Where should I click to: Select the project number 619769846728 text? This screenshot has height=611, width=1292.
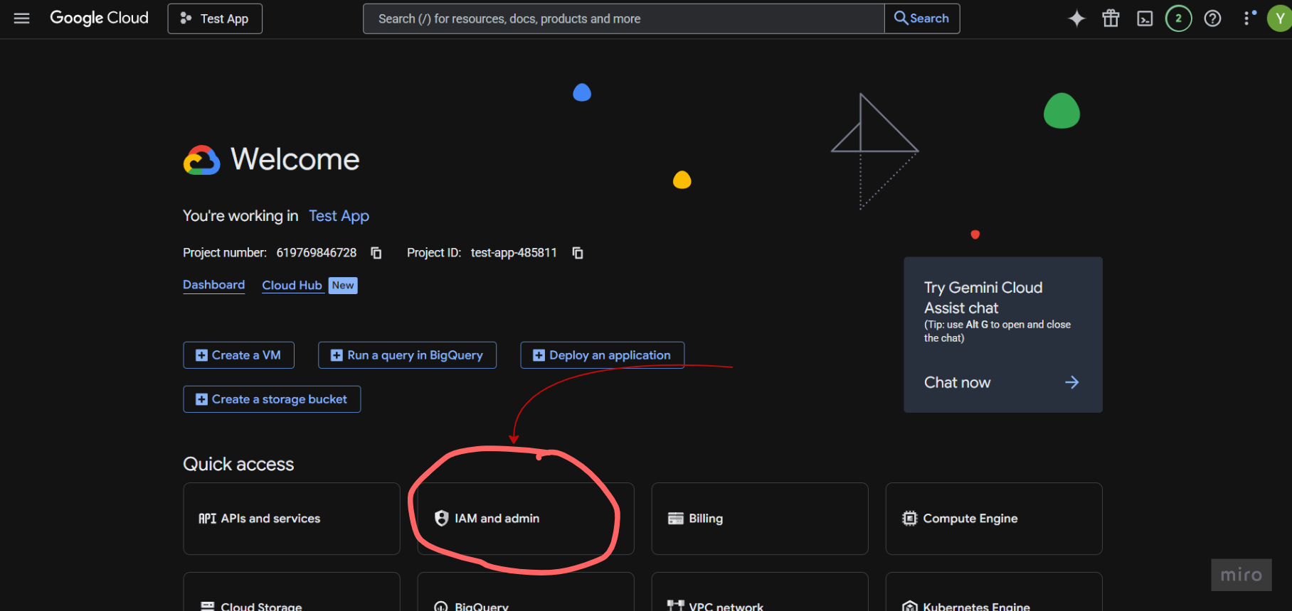click(x=317, y=253)
